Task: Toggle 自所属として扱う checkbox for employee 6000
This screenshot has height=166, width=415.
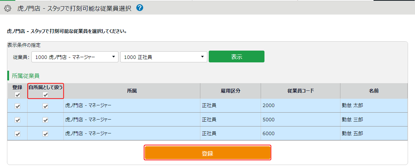Action: [x=45, y=133]
